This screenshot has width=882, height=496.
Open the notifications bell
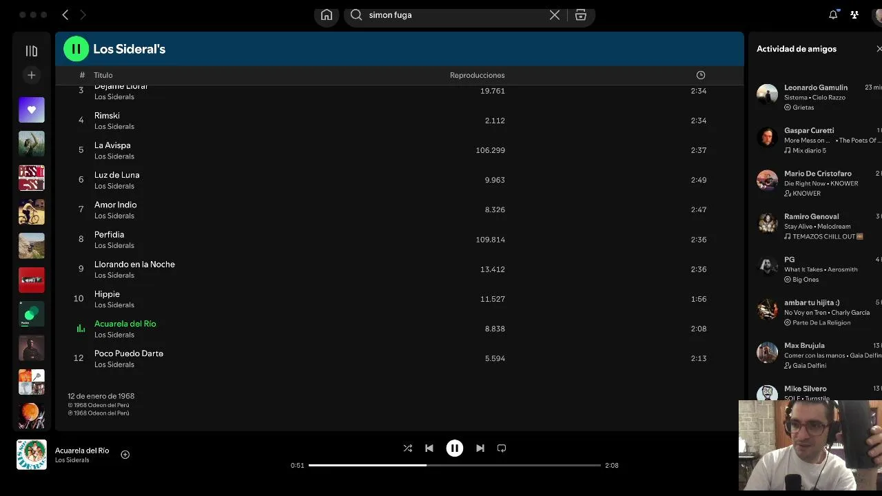click(833, 14)
